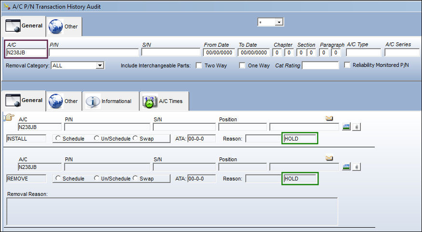Click the A/C filter field with N238JB
The width and height of the screenshot is (422, 232).
coord(26,52)
